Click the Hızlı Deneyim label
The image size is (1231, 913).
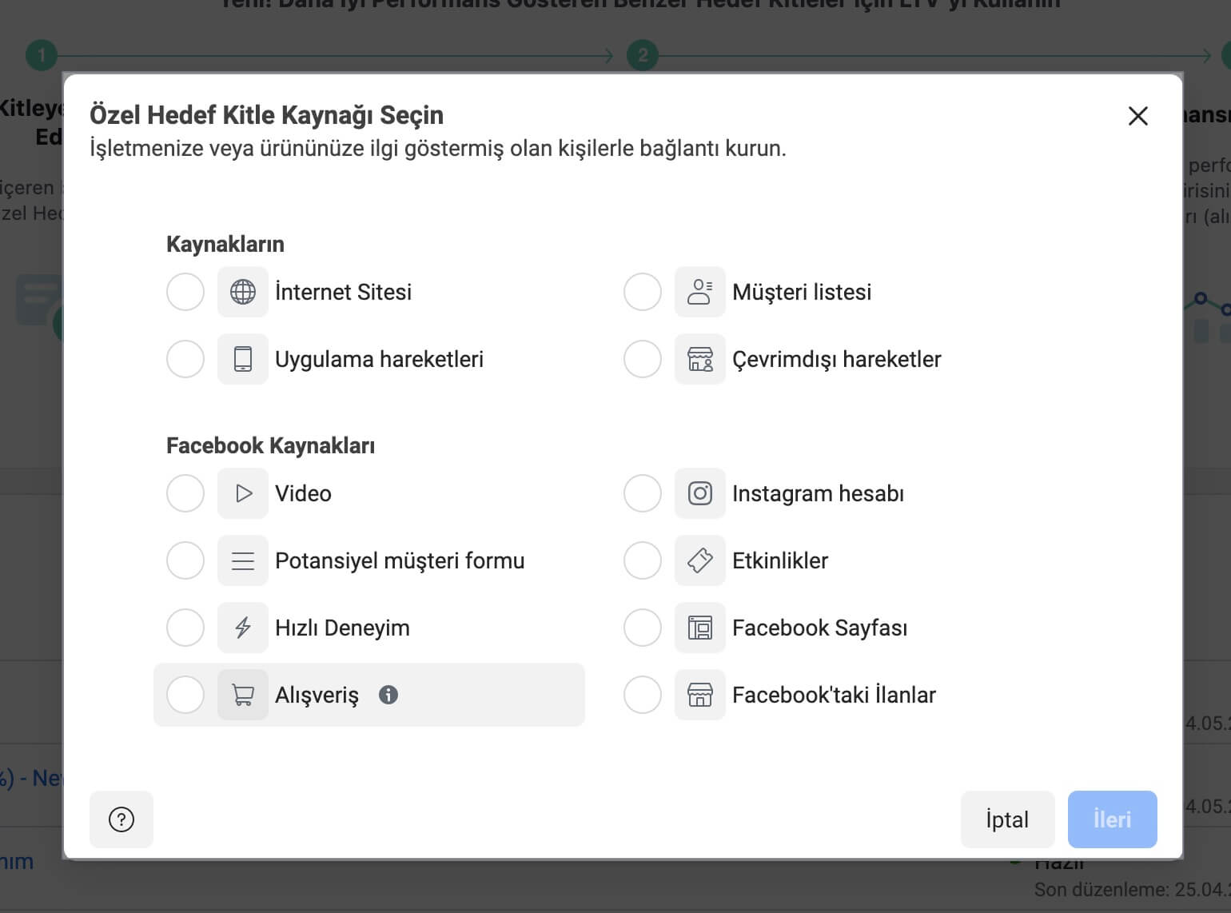click(342, 628)
